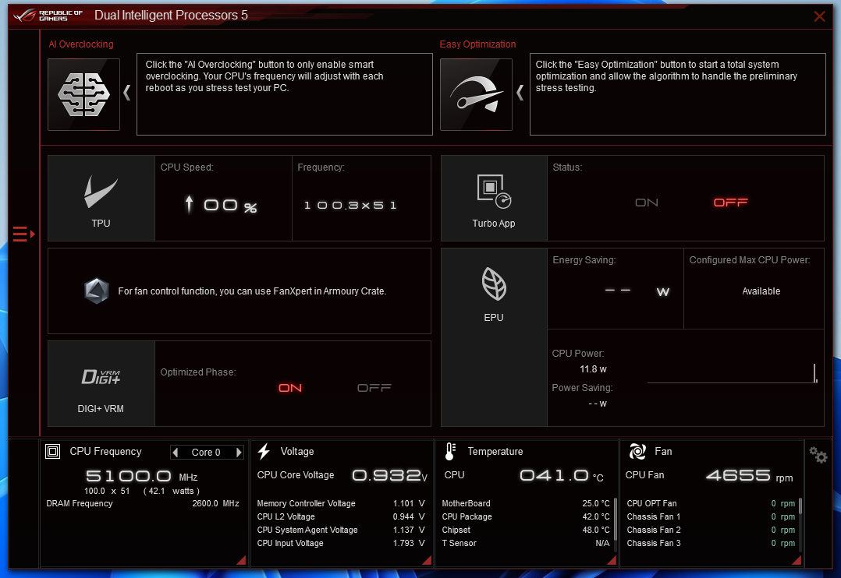
Task: Click the CPU Power 11.8 w value
Action: pos(593,369)
